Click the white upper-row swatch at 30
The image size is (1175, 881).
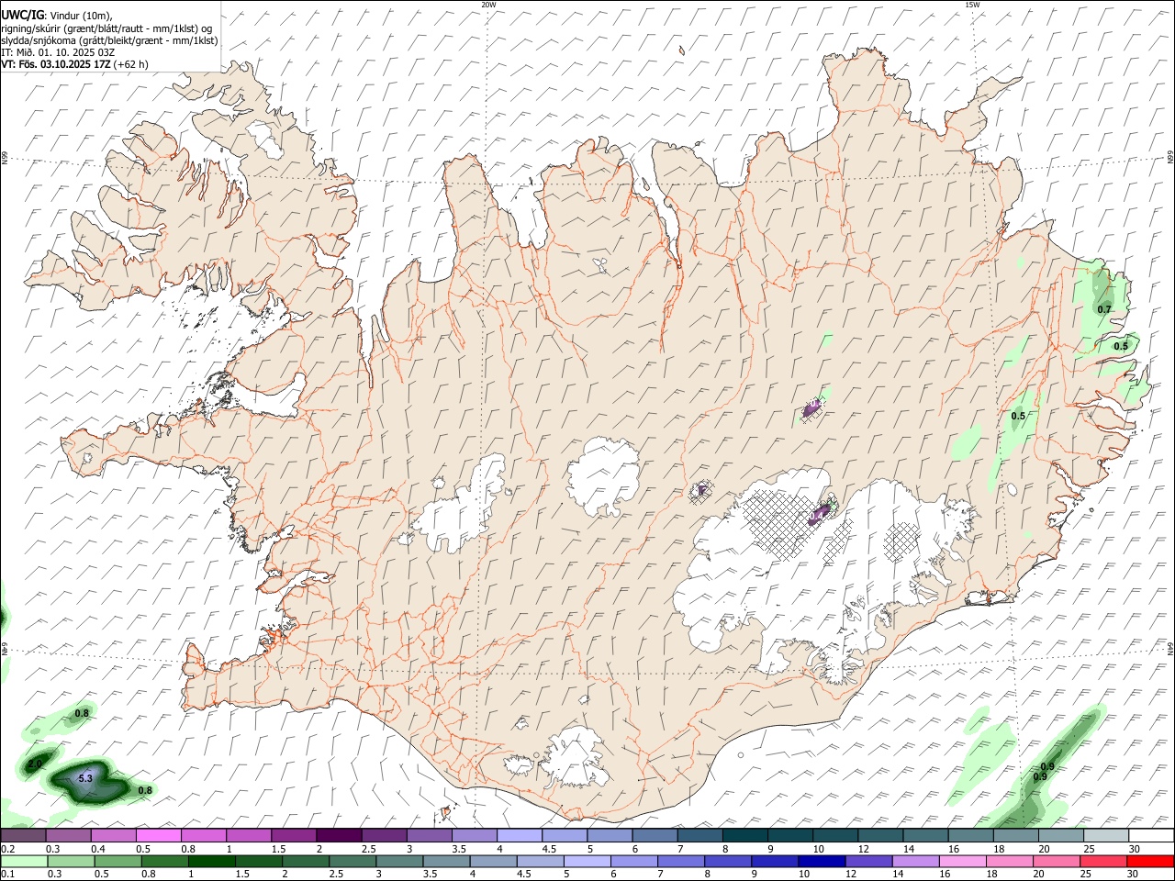click(1151, 835)
